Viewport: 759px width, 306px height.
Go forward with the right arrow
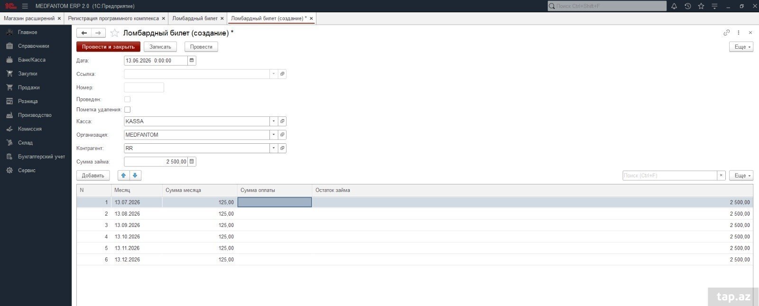[x=98, y=33]
